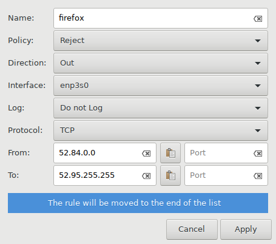Paste clipboard into To address

pyautogui.click(x=170, y=175)
